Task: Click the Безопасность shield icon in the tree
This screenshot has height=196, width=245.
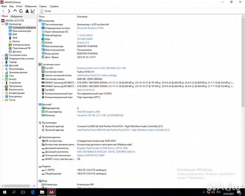Action: tap(7, 90)
